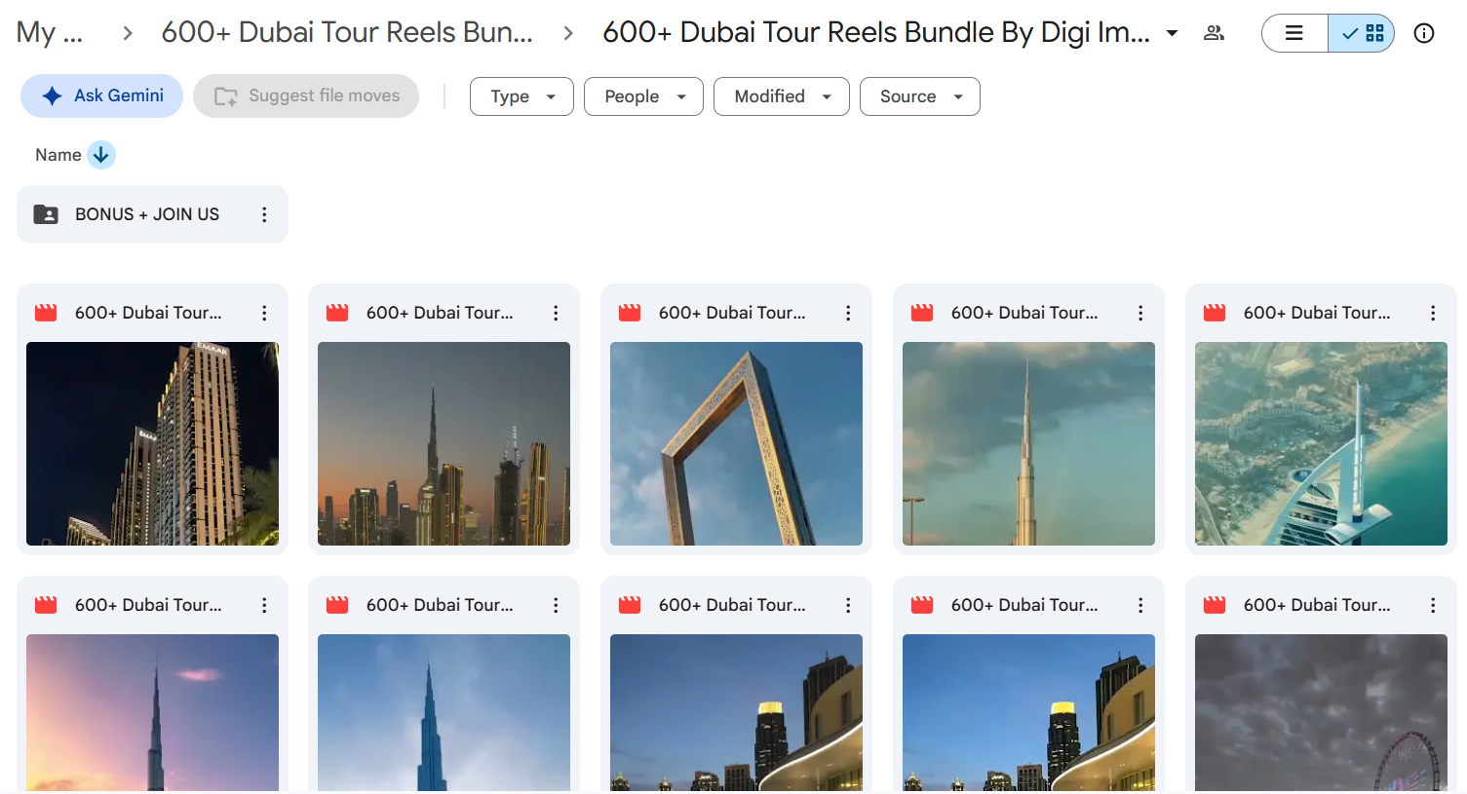This screenshot has height=794, width=1467.
Task: Click the Suggest file moves button
Action: coord(306,95)
